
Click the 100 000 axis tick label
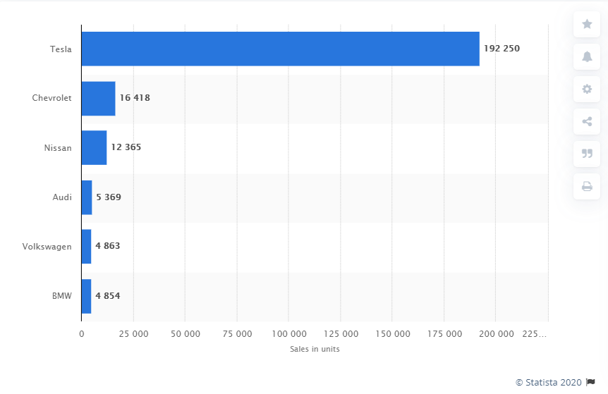point(289,334)
